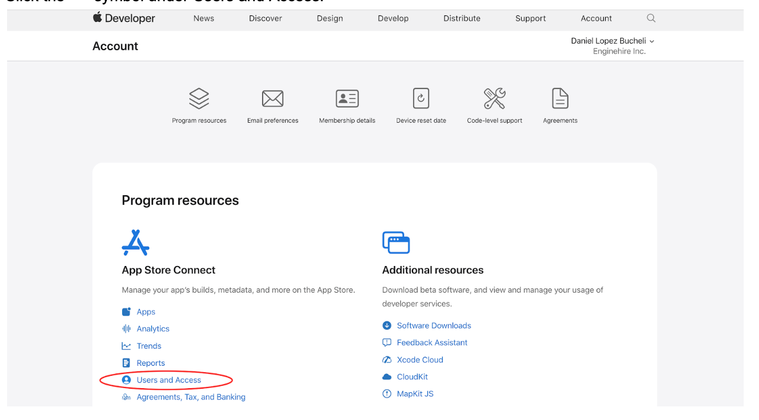The height and width of the screenshot is (420, 759).
Task: Click the Reports document icon
Action: pos(126,363)
